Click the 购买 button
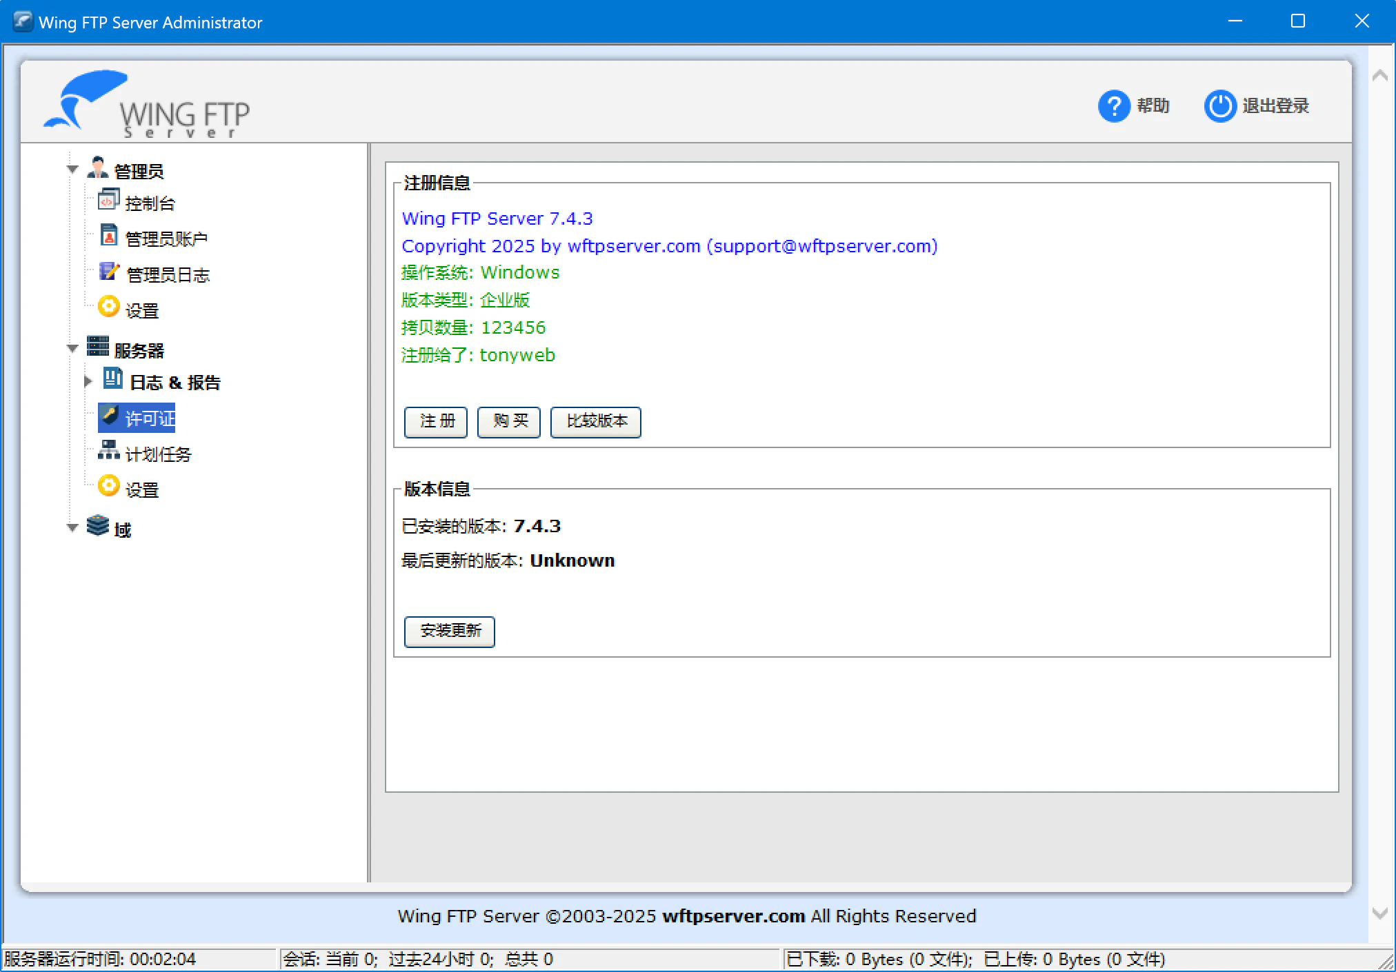The width and height of the screenshot is (1396, 972). (x=509, y=422)
